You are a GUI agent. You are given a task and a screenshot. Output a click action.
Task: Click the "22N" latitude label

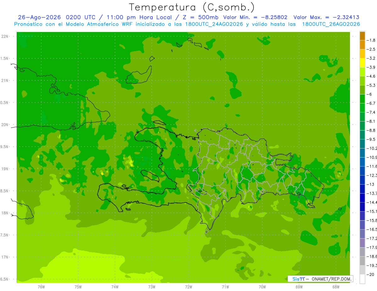pyautogui.click(x=5, y=36)
